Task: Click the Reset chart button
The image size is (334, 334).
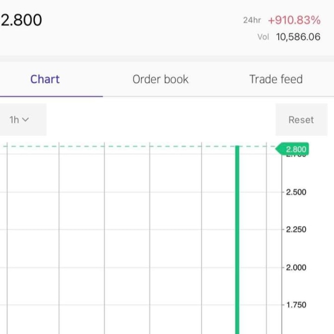Action: click(302, 120)
